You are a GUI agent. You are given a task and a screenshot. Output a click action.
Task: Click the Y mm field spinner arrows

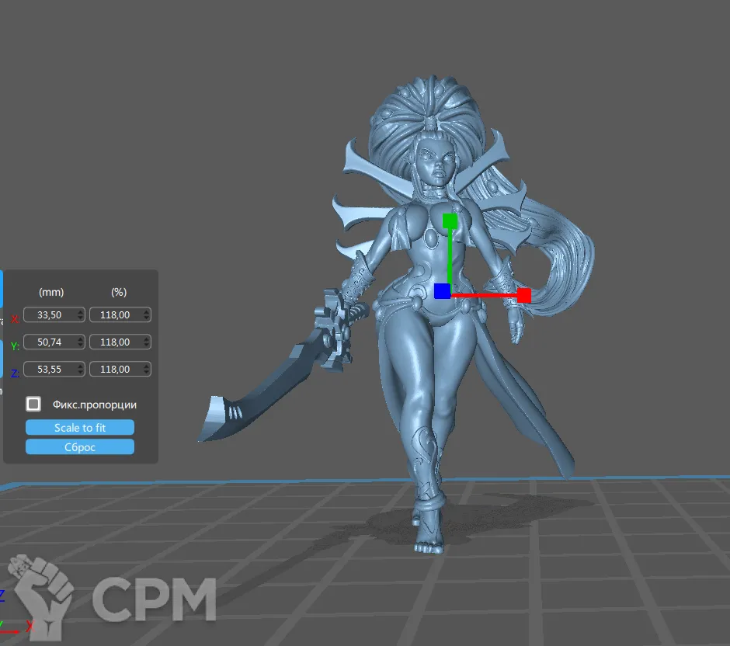click(x=81, y=342)
